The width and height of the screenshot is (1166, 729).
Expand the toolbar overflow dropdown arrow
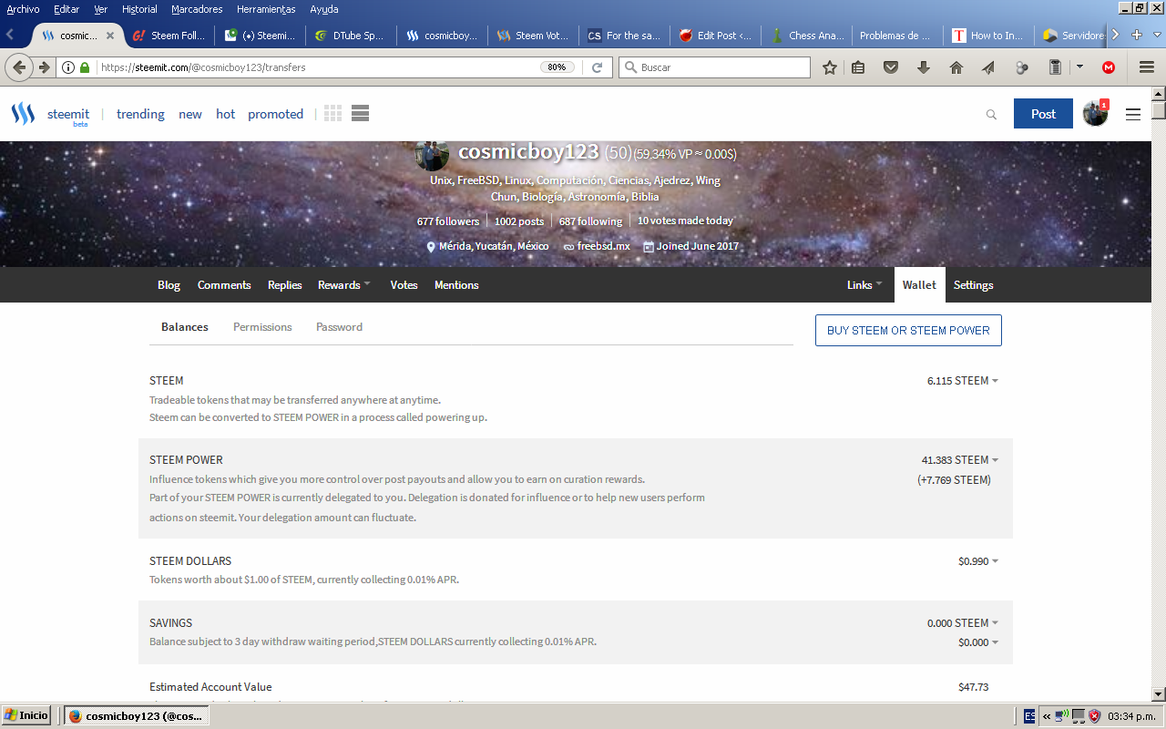pyautogui.click(x=1080, y=67)
